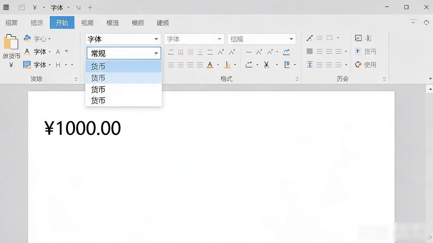Click the vertical scrollbar up arrow
Screen dimensions: 433x243
[430, 89]
